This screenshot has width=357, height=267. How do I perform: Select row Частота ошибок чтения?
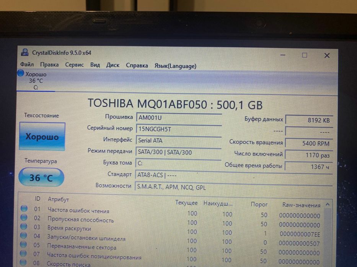tap(171, 212)
